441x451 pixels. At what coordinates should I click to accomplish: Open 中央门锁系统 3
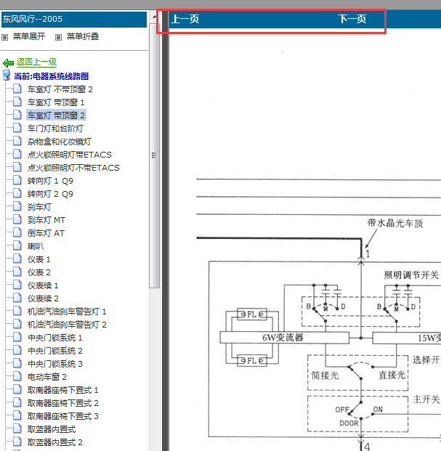point(55,364)
